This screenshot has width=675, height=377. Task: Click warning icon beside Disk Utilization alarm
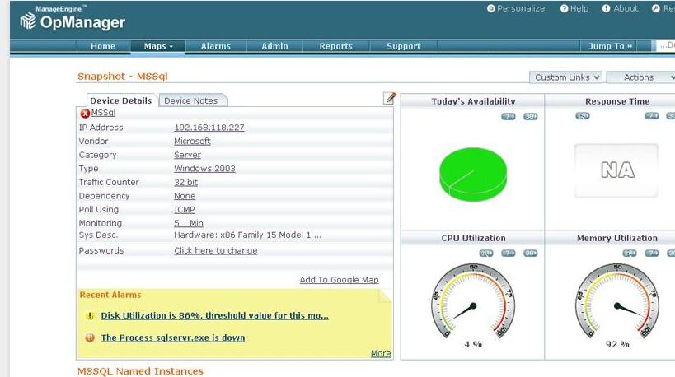click(x=90, y=316)
